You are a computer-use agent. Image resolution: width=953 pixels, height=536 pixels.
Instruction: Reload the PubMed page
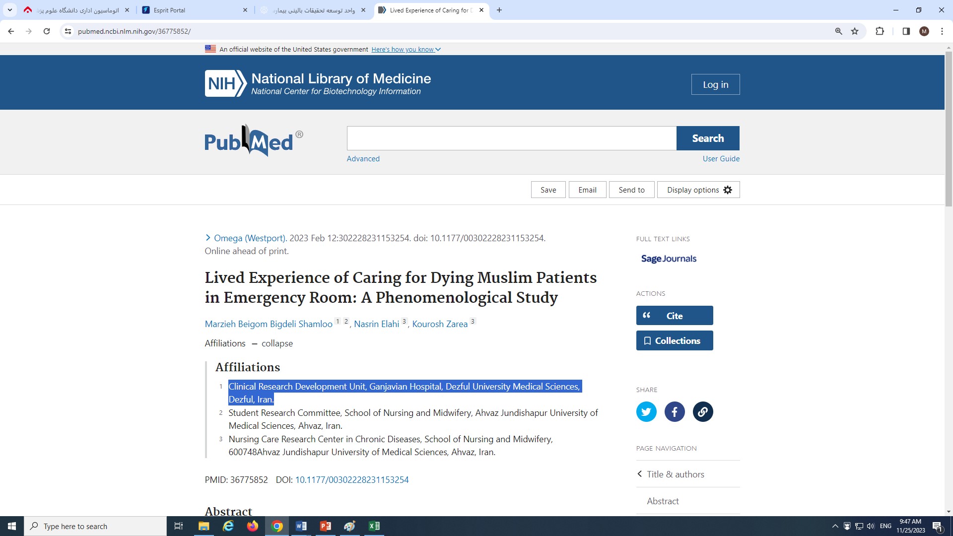coord(47,31)
